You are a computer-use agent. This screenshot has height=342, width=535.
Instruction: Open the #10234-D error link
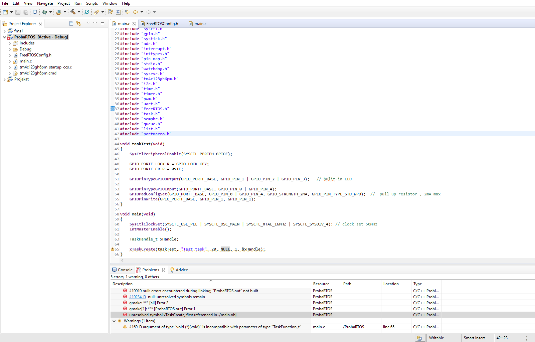(x=137, y=297)
